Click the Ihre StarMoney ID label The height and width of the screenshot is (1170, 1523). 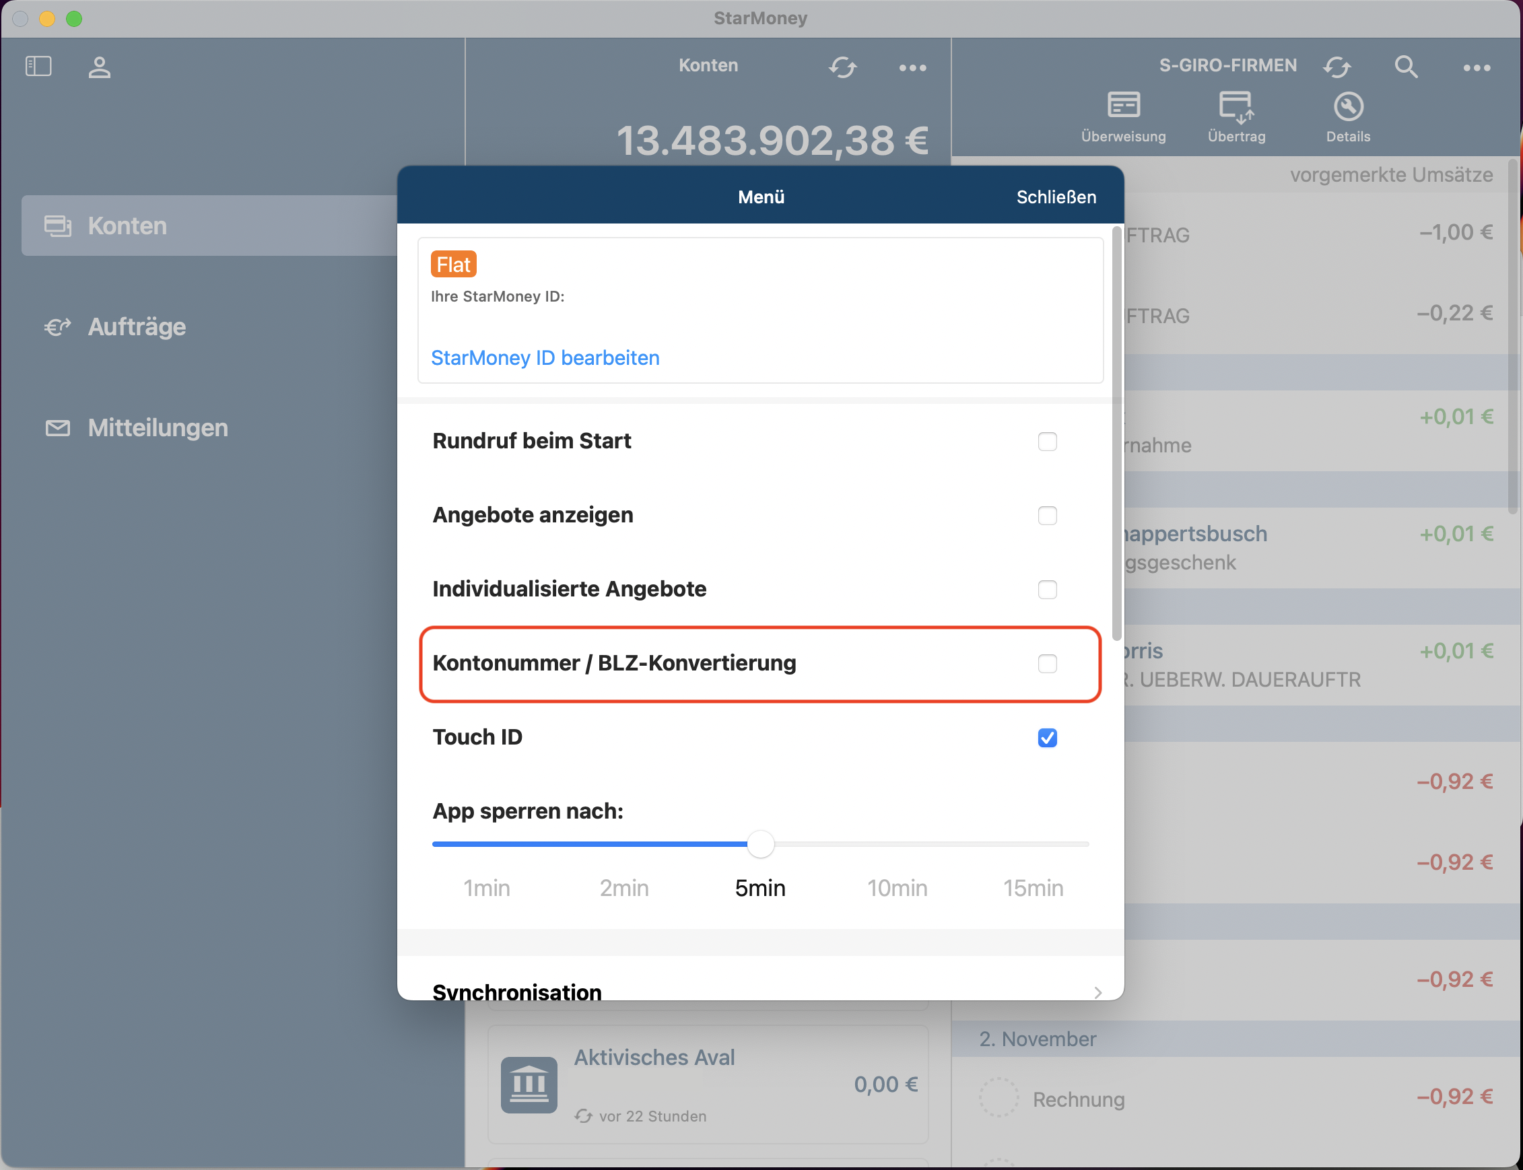[497, 297]
